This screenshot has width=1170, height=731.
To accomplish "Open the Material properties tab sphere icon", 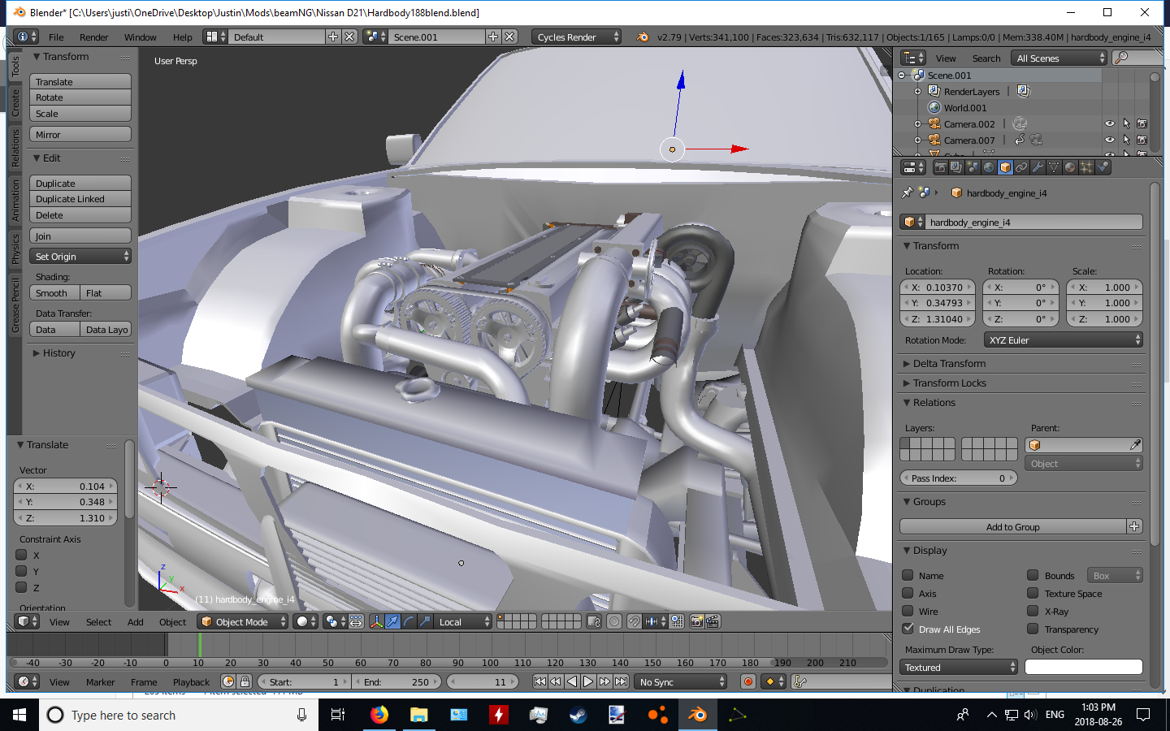I will [1070, 167].
